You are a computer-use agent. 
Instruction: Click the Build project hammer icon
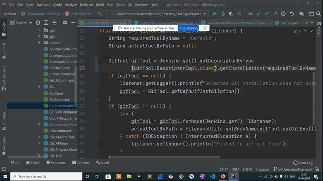tap(100, 14)
